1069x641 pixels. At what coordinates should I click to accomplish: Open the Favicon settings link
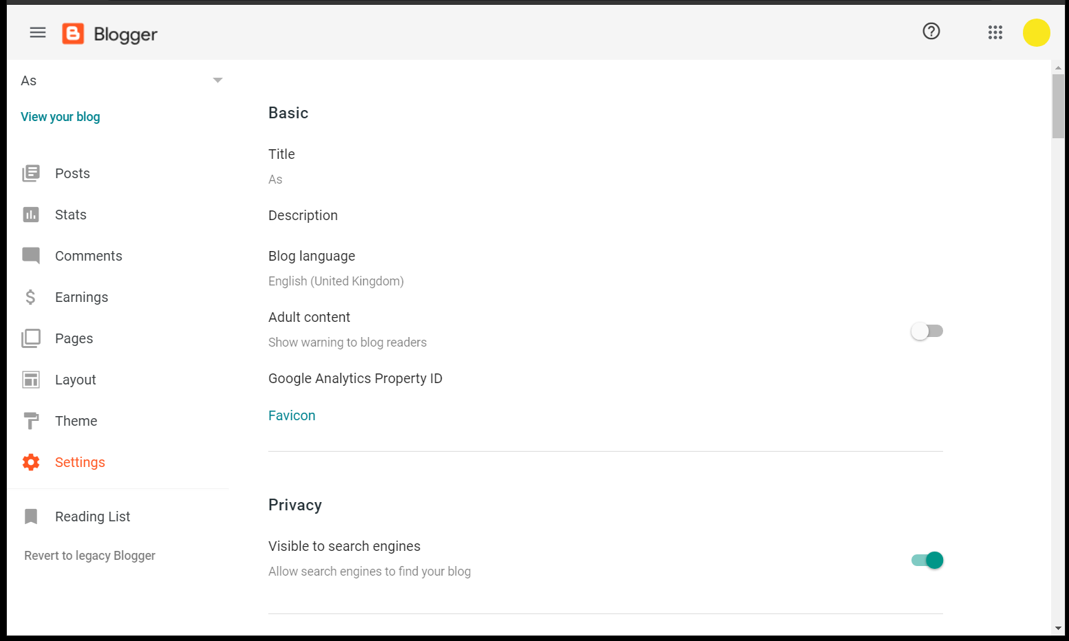[292, 415]
